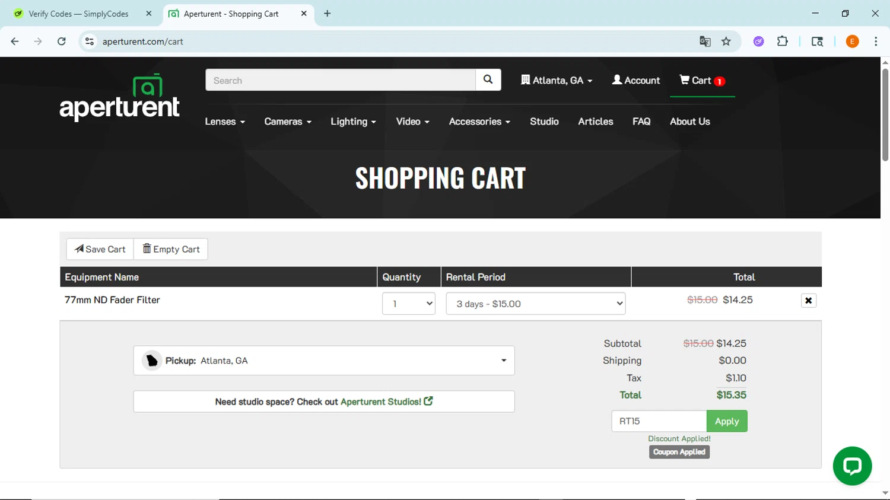Image resolution: width=890 pixels, height=500 pixels.
Task: Open the external link icon beside Aperturent Studios
Action: coord(428,402)
